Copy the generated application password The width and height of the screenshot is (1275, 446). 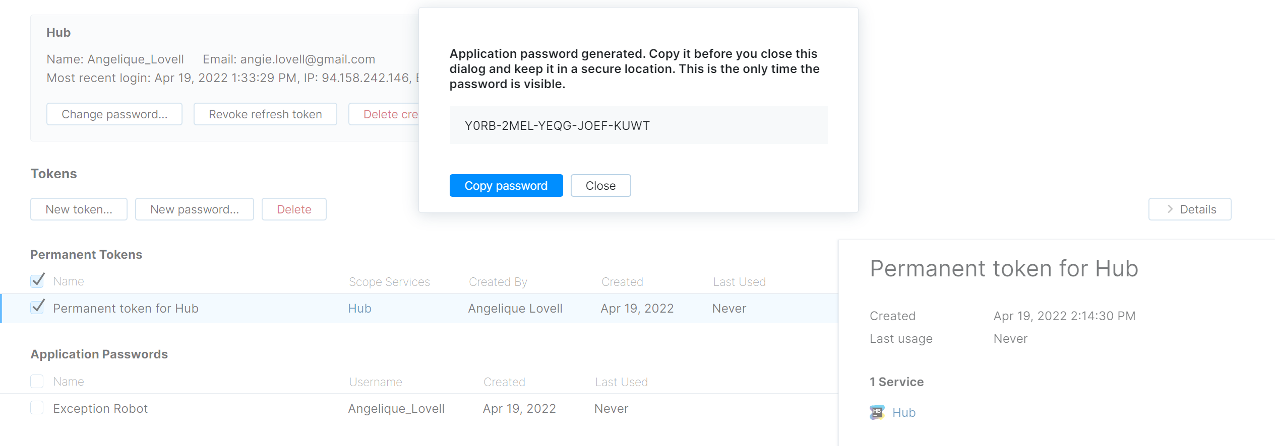point(506,185)
